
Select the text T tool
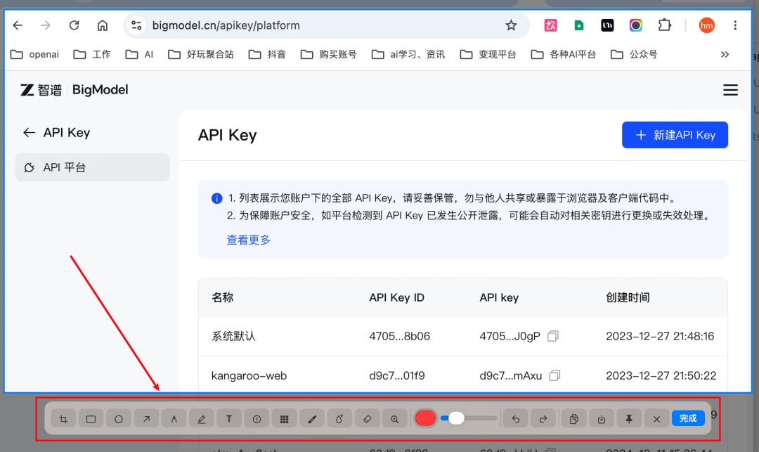pos(229,419)
